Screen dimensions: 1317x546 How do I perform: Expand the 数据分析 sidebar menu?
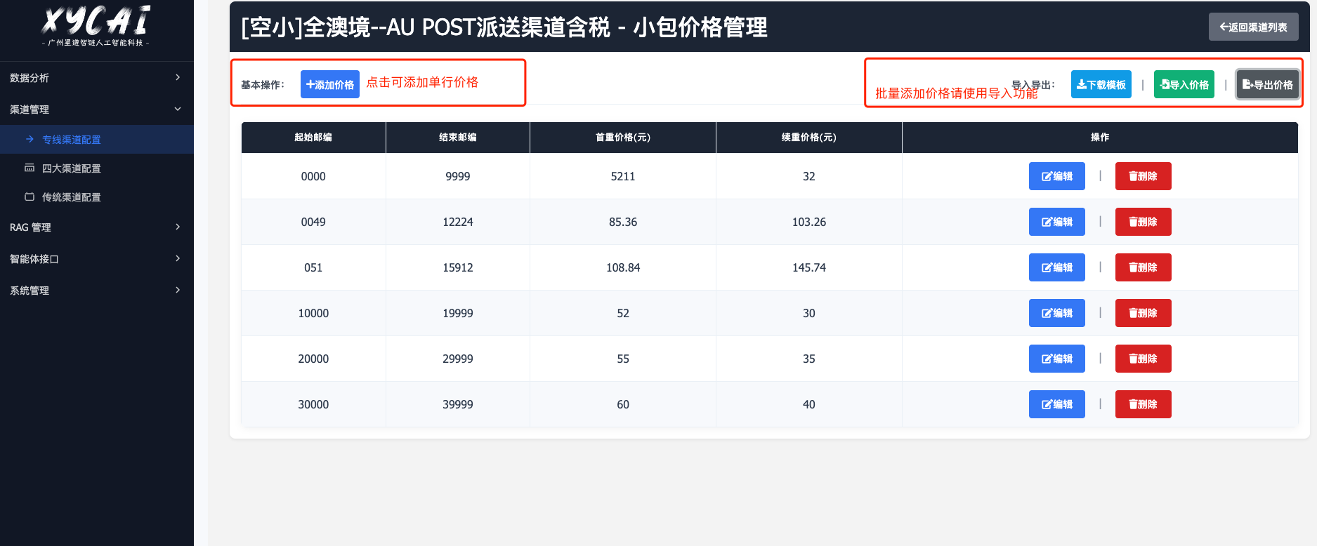point(97,77)
